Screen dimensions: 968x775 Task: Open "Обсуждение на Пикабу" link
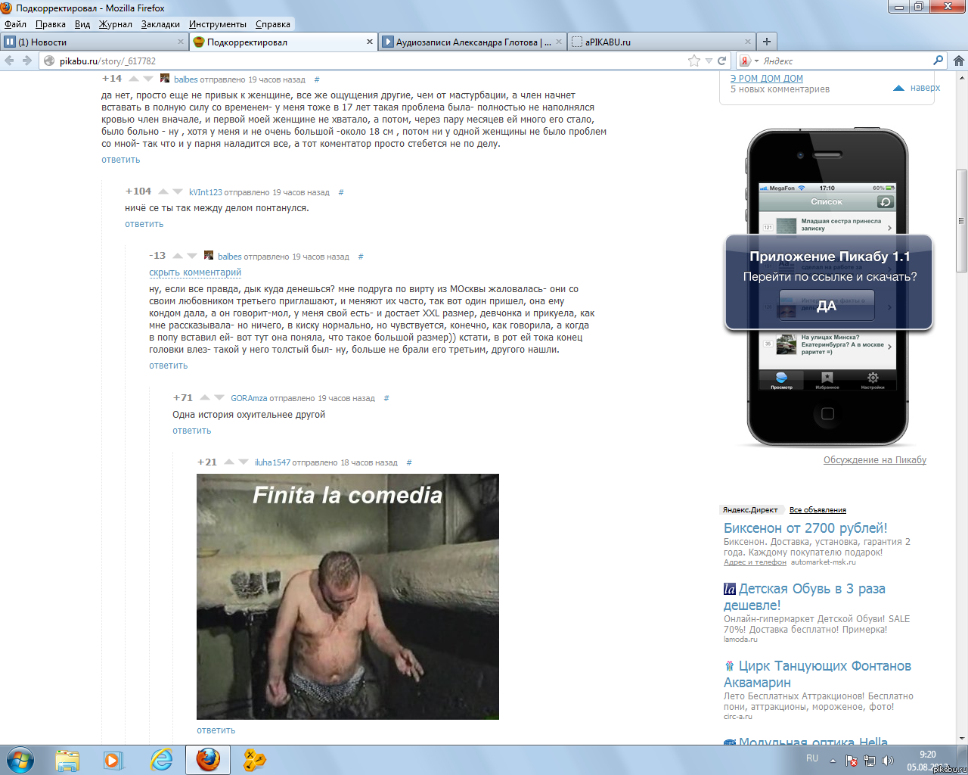pyautogui.click(x=875, y=460)
